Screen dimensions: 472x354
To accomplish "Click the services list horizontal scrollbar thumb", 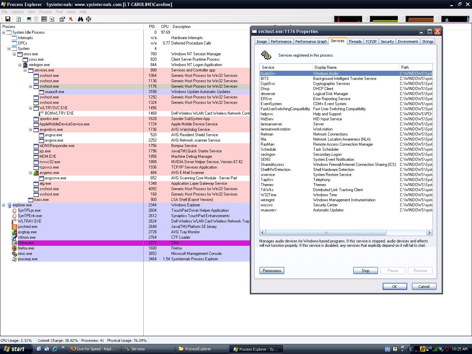I will 326,233.
